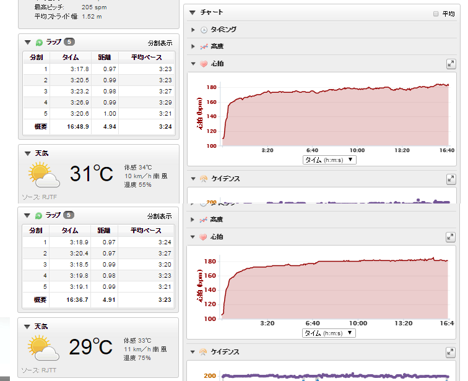Screen dimensions: 468x381
Task: Click the lap count badge 5 above 16:48.9 table
Action: click(69, 41)
